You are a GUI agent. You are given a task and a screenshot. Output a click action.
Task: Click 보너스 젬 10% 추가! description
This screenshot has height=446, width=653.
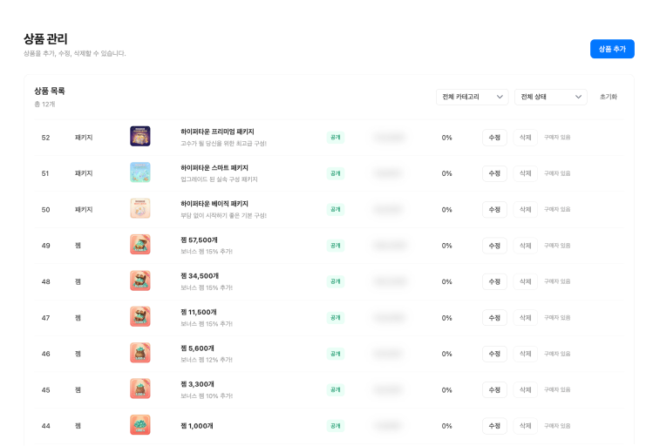coord(207,396)
